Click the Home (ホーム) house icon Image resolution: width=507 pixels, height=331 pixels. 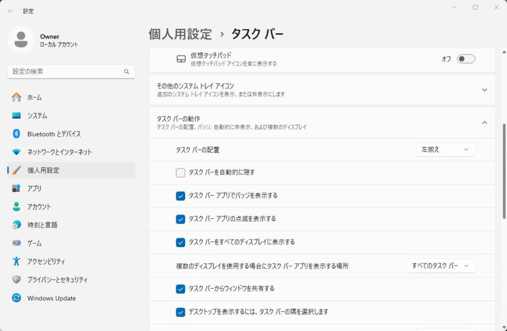coord(17,97)
